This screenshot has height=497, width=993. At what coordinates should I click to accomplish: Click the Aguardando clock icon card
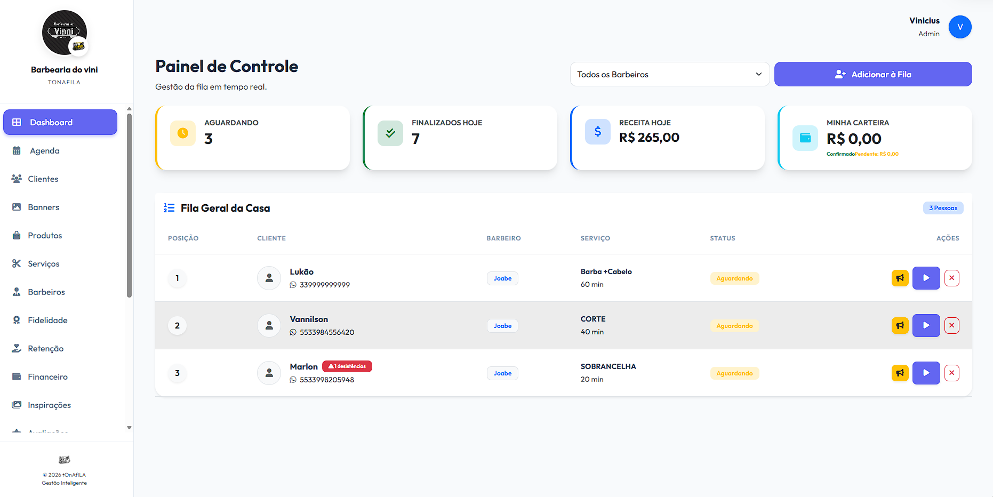click(183, 133)
